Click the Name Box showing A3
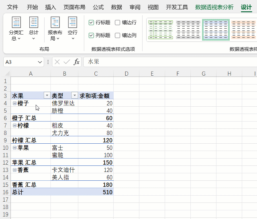Viewport: 257px width, 219px height. [x=20, y=62]
